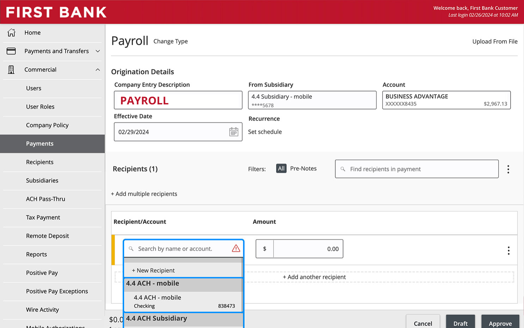
Task: Select the All recipients filter
Action: click(x=281, y=169)
